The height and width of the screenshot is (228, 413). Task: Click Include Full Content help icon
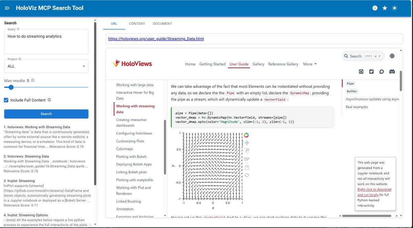[49, 100]
